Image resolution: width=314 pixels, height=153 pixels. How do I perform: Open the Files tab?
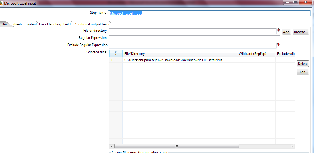4,24
